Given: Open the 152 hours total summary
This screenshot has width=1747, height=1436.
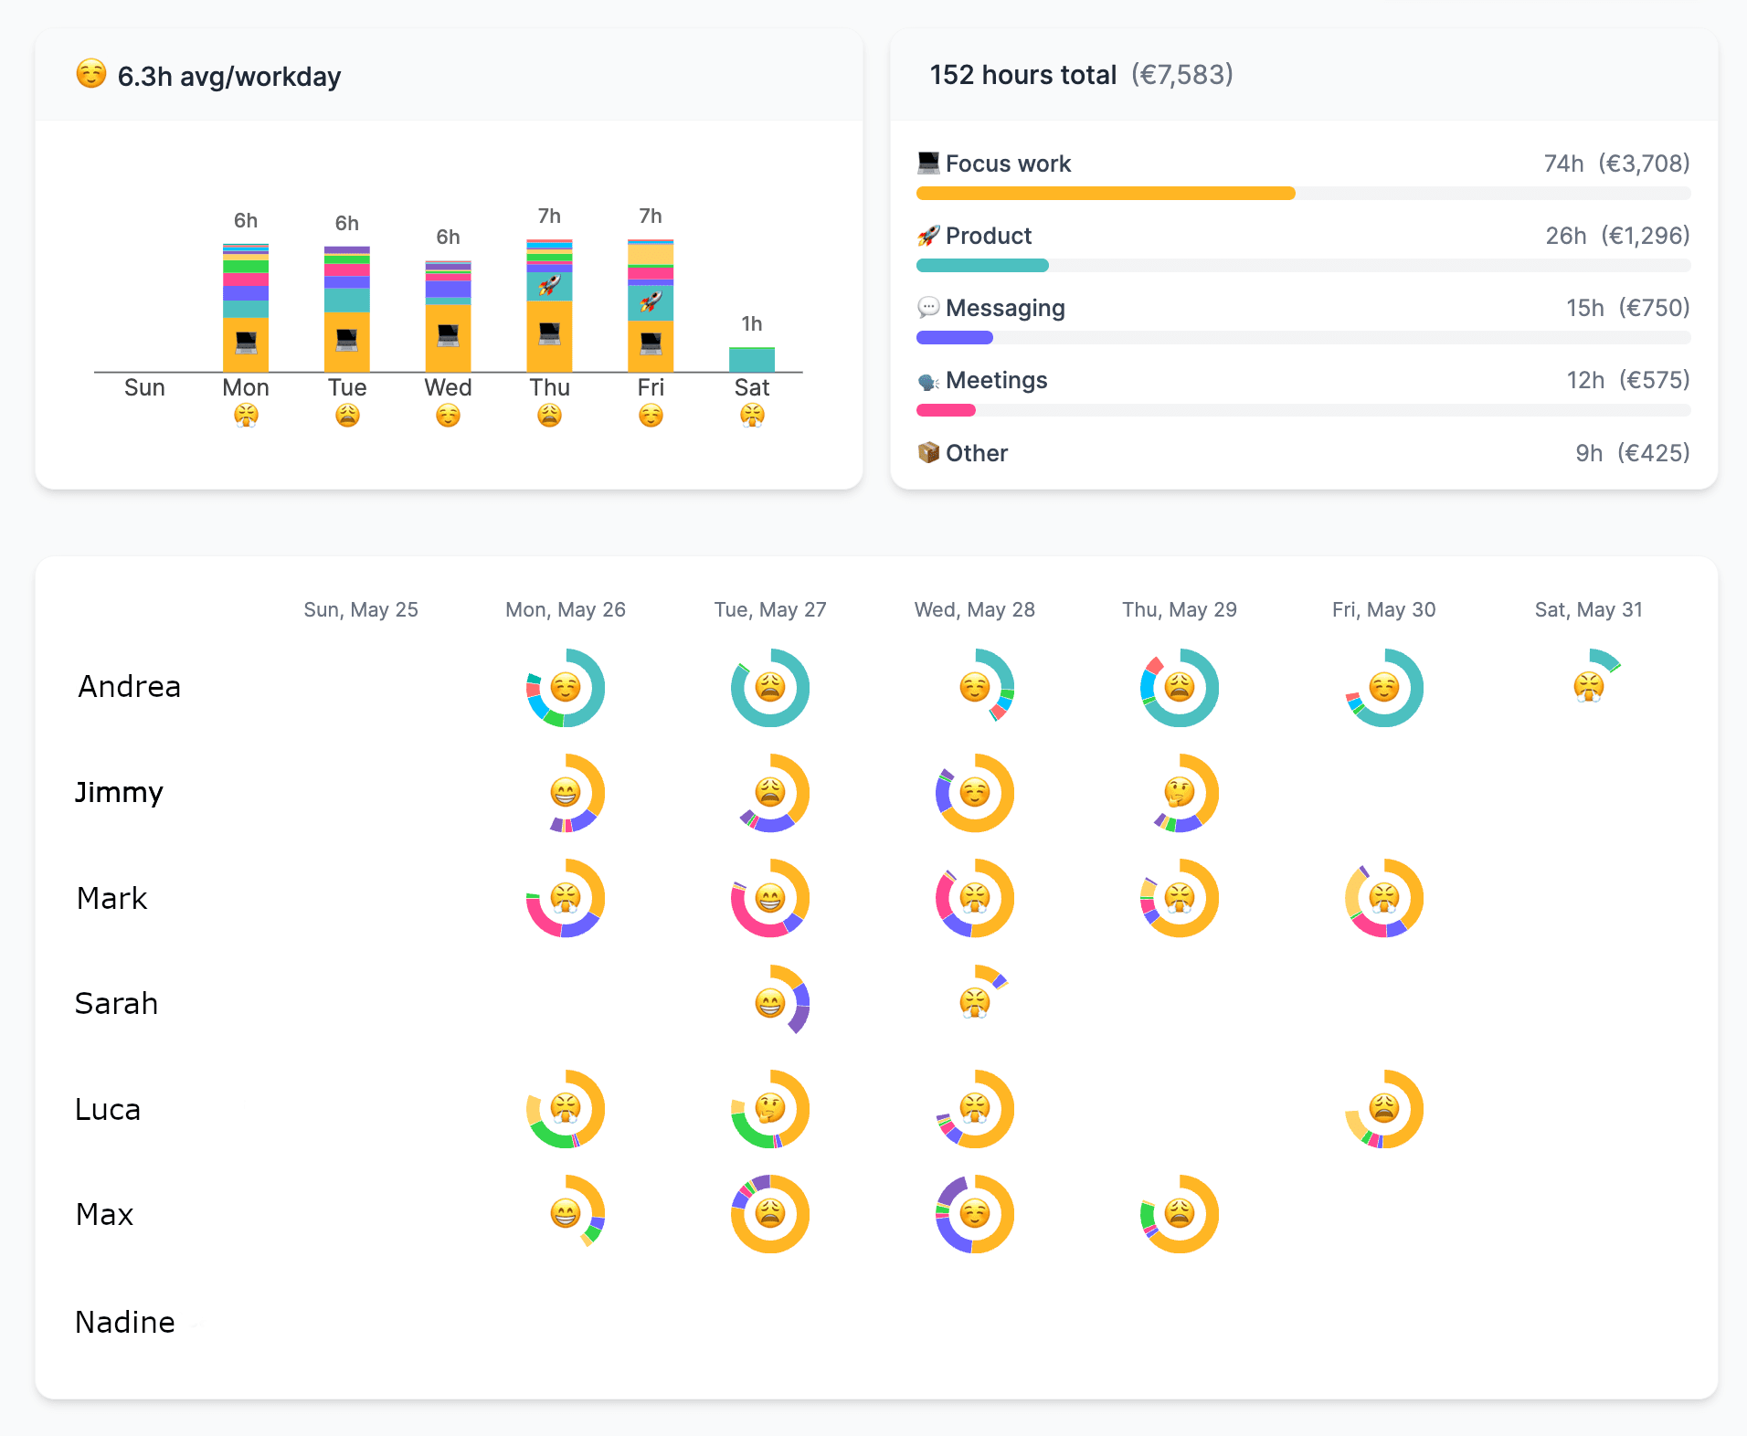Looking at the screenshot, I should click(1022, 75).
